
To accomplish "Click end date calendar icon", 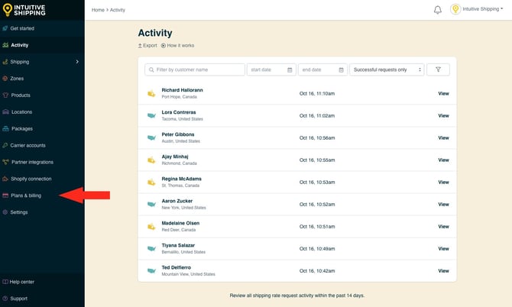I will click(342, 69).
